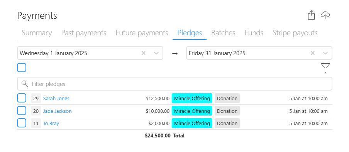349x152 pixels.
Task: Expand the start date dropdown arrow
Action: [156, 53]
